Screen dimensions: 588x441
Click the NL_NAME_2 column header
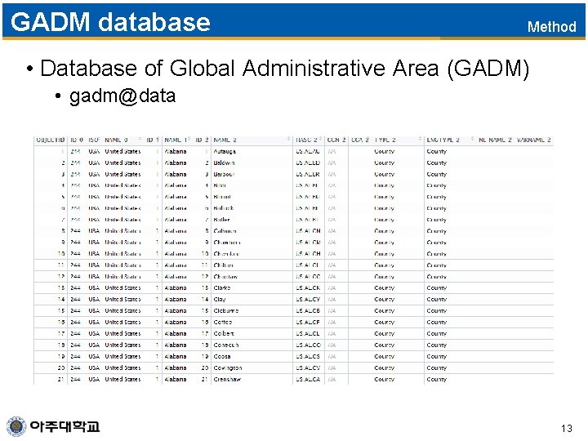coord(495,140)
